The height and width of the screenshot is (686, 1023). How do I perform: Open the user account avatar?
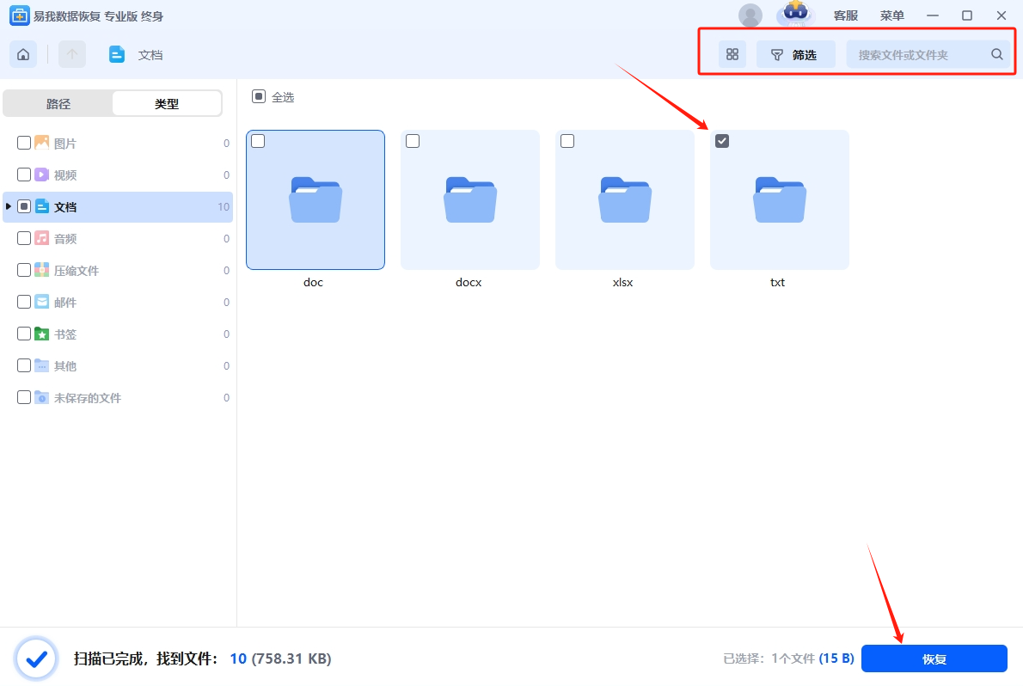pyautogui.click(x=750, y=15)
